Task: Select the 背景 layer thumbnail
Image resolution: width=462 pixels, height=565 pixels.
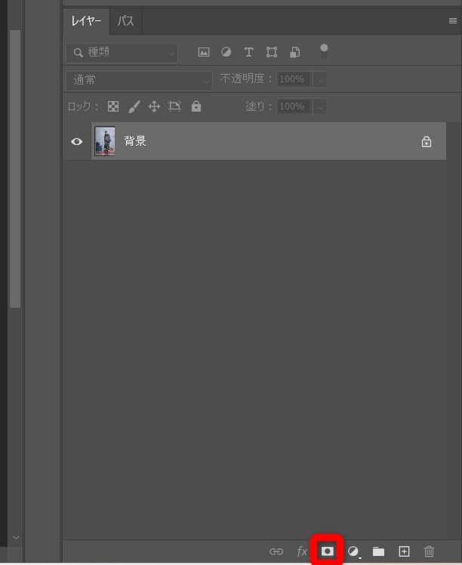Action: point(105,141)
